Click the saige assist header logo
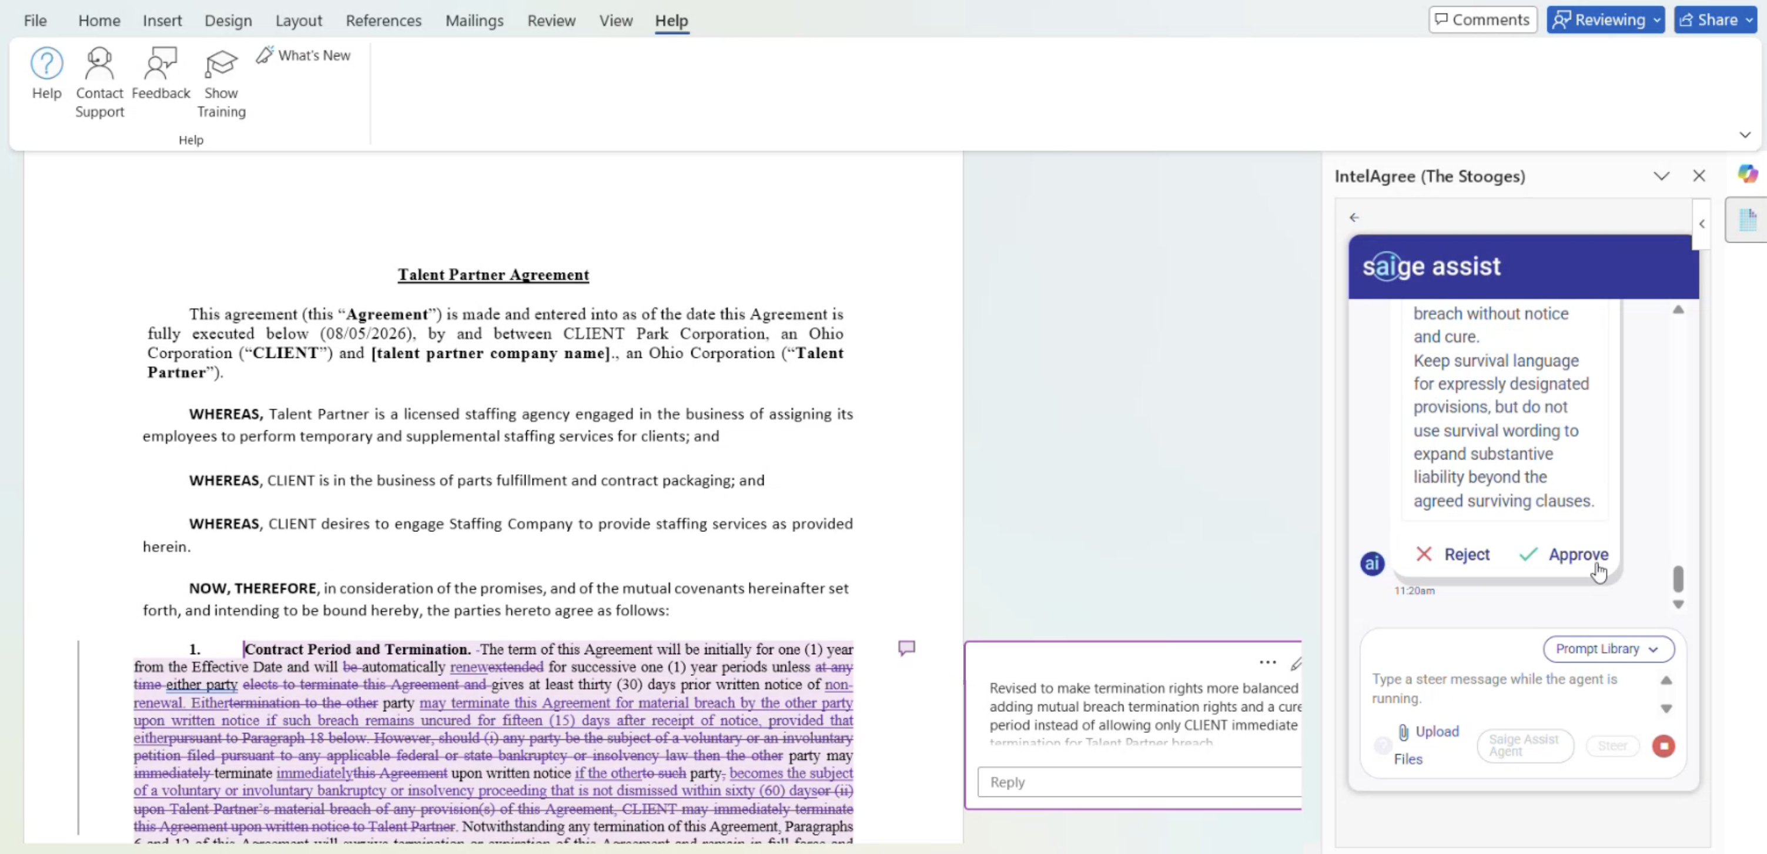 [1431, 266]
